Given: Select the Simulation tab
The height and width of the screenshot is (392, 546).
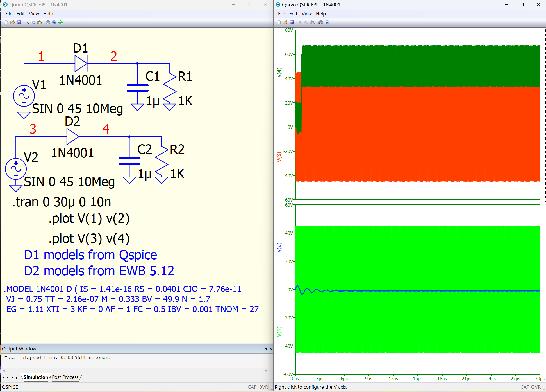Looking at the screenshot, I should click(36, 377).
